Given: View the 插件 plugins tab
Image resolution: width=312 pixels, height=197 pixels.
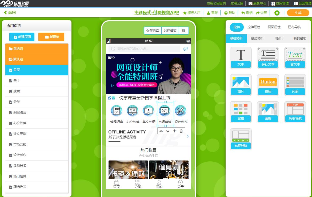Looking at the screenshot, I should click(278, 38).
